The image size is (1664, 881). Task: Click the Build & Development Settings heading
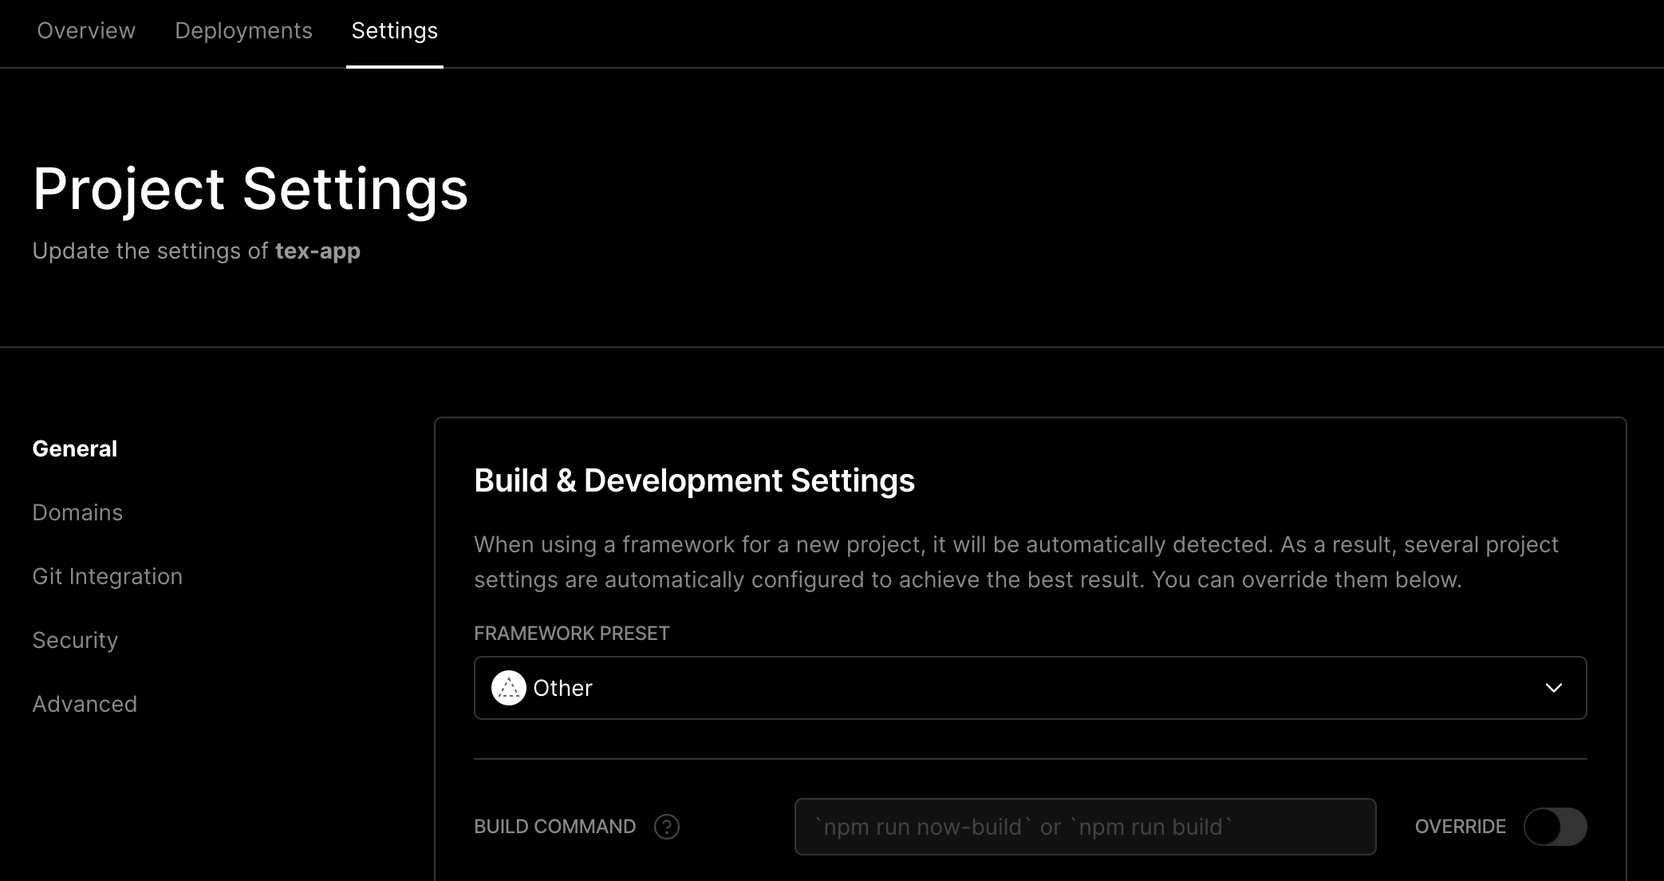pos(694,480)
